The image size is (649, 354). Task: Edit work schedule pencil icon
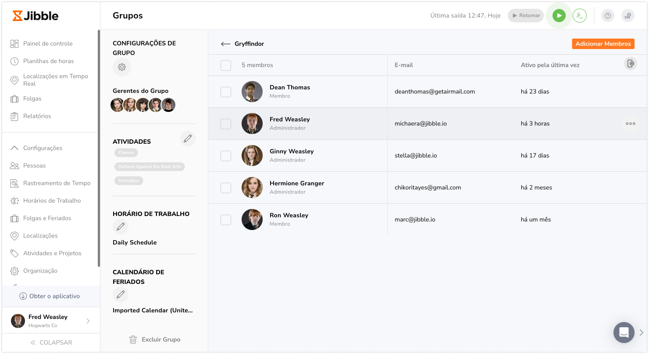(x=121, y=227)
